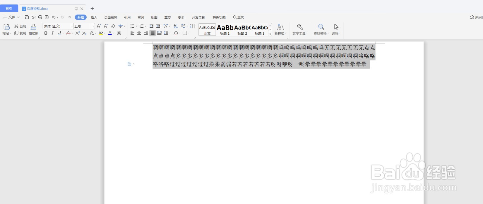Set Center paragraph alignment
This screenshot has width=483, height=204.
[139, 33]
